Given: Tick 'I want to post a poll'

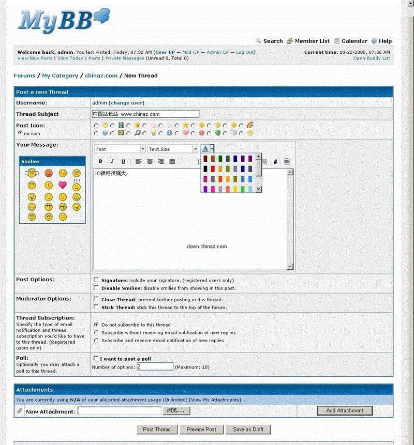Looking at the screenshot, I should click(96, 358).
